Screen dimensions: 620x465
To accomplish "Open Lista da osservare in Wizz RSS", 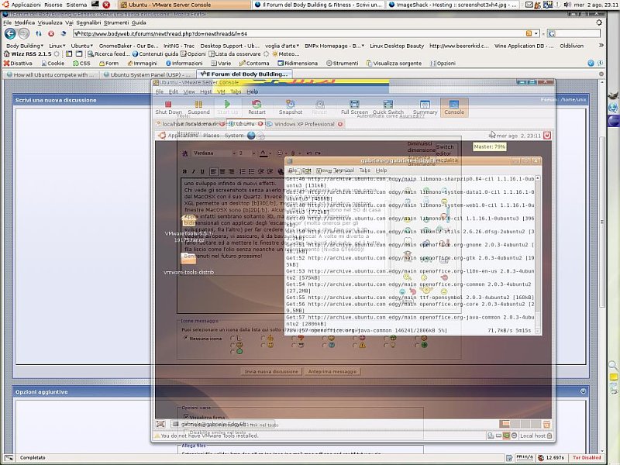I will tap(235, 53).
